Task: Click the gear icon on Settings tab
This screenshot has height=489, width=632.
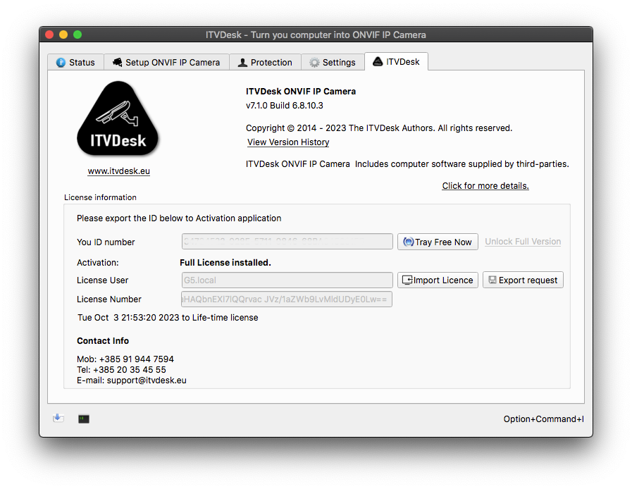Action: tap(314, 62)
